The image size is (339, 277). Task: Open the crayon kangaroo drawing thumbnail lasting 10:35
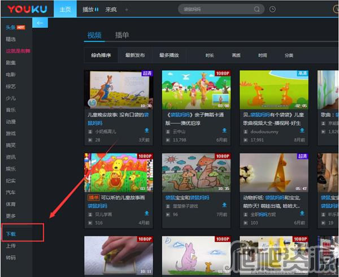(196, 172)
